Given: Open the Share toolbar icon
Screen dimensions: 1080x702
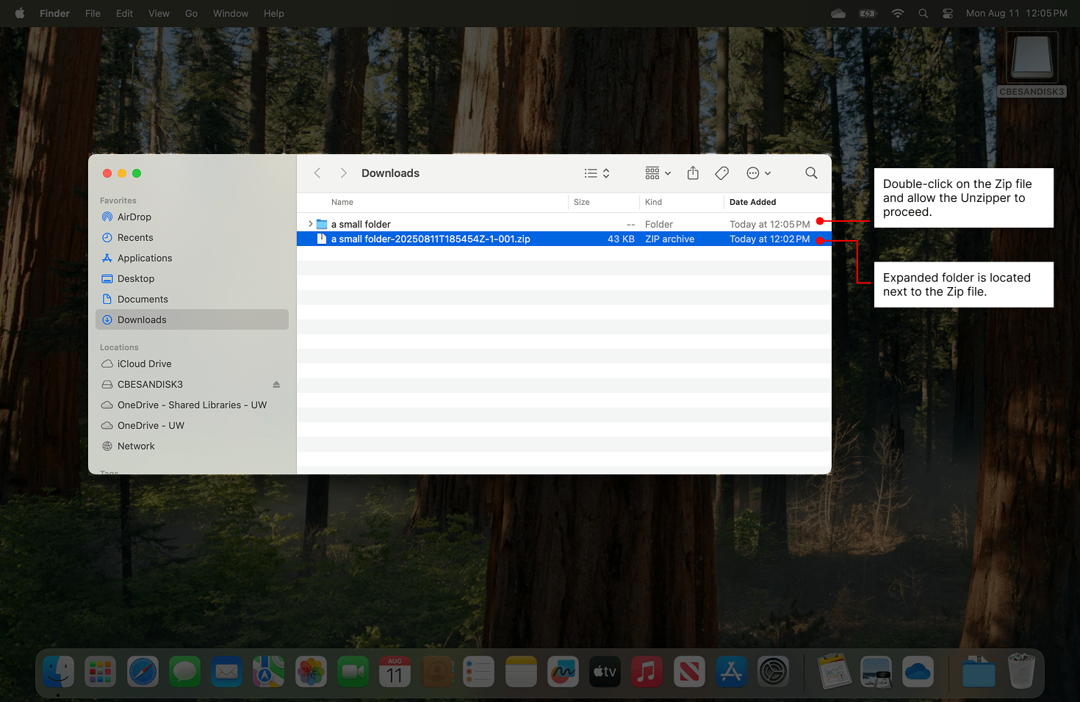Looking at the screenshot, I should click(x=693, y=173).
